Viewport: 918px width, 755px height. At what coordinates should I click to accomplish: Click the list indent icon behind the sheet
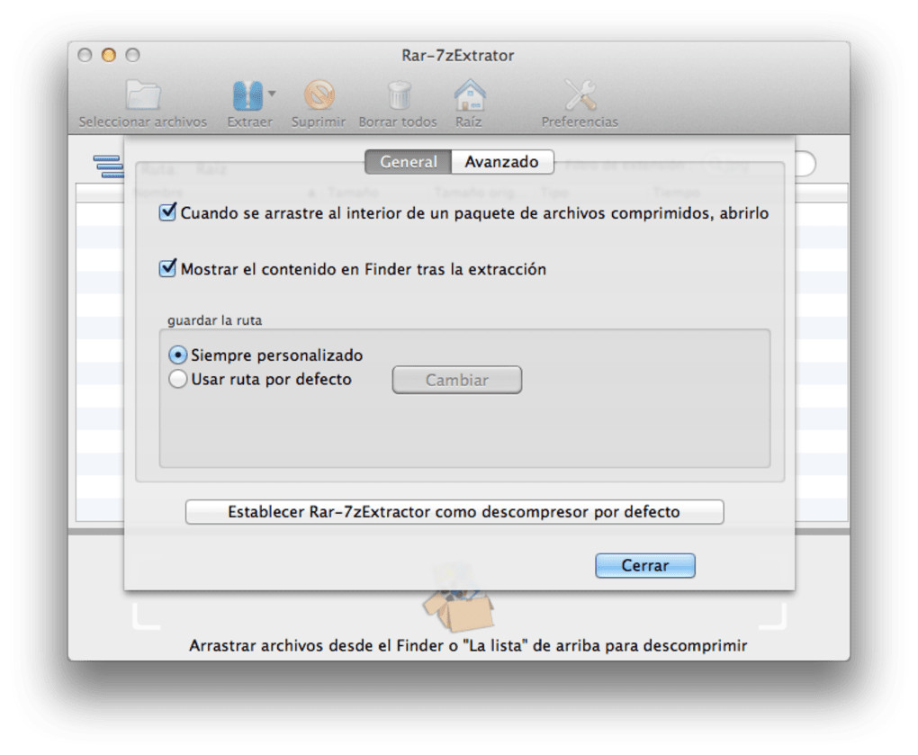108,166
